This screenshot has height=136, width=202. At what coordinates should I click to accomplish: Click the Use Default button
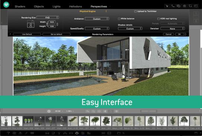(x=27, y=34)
